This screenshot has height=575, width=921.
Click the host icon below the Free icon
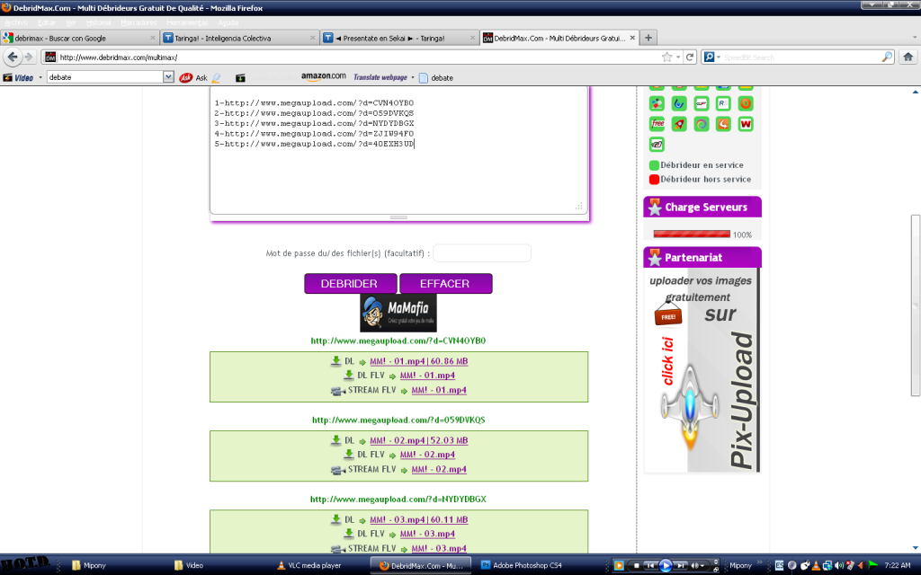coord(657,145)
